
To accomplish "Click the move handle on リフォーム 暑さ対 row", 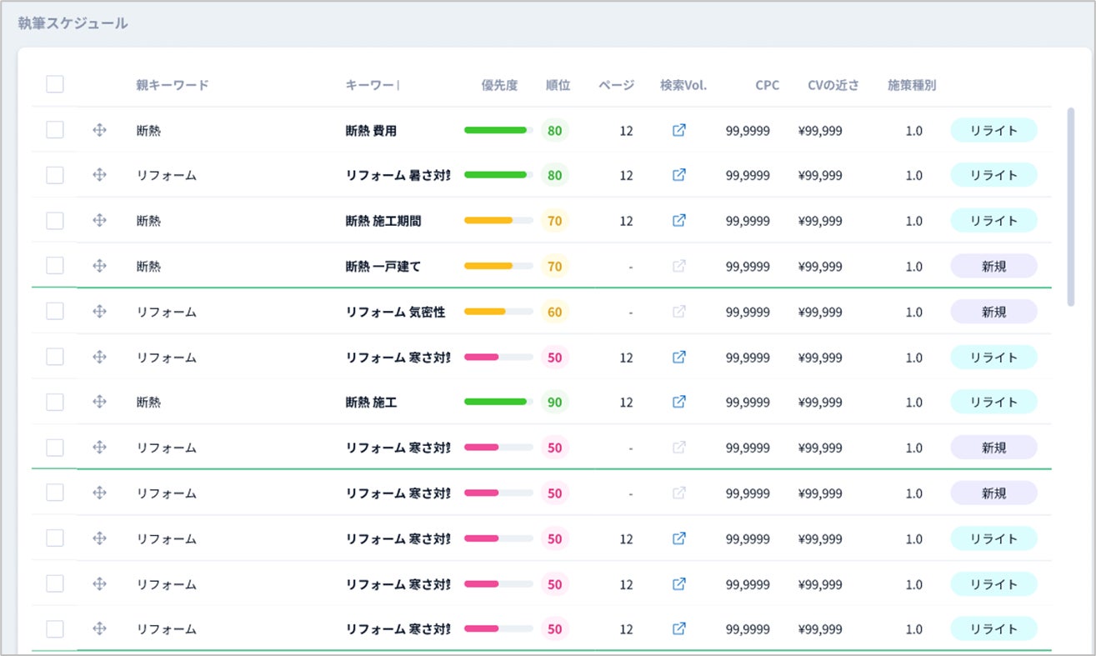I will pyautogui.click(x=99, y=175).
